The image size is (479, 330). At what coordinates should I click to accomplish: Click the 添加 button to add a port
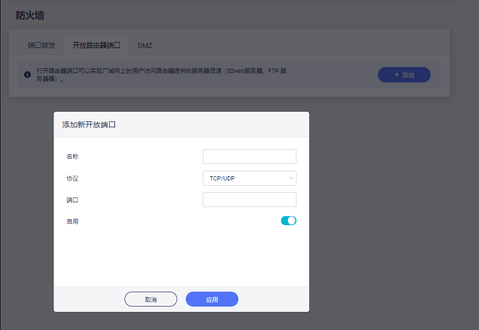(404, 75)
